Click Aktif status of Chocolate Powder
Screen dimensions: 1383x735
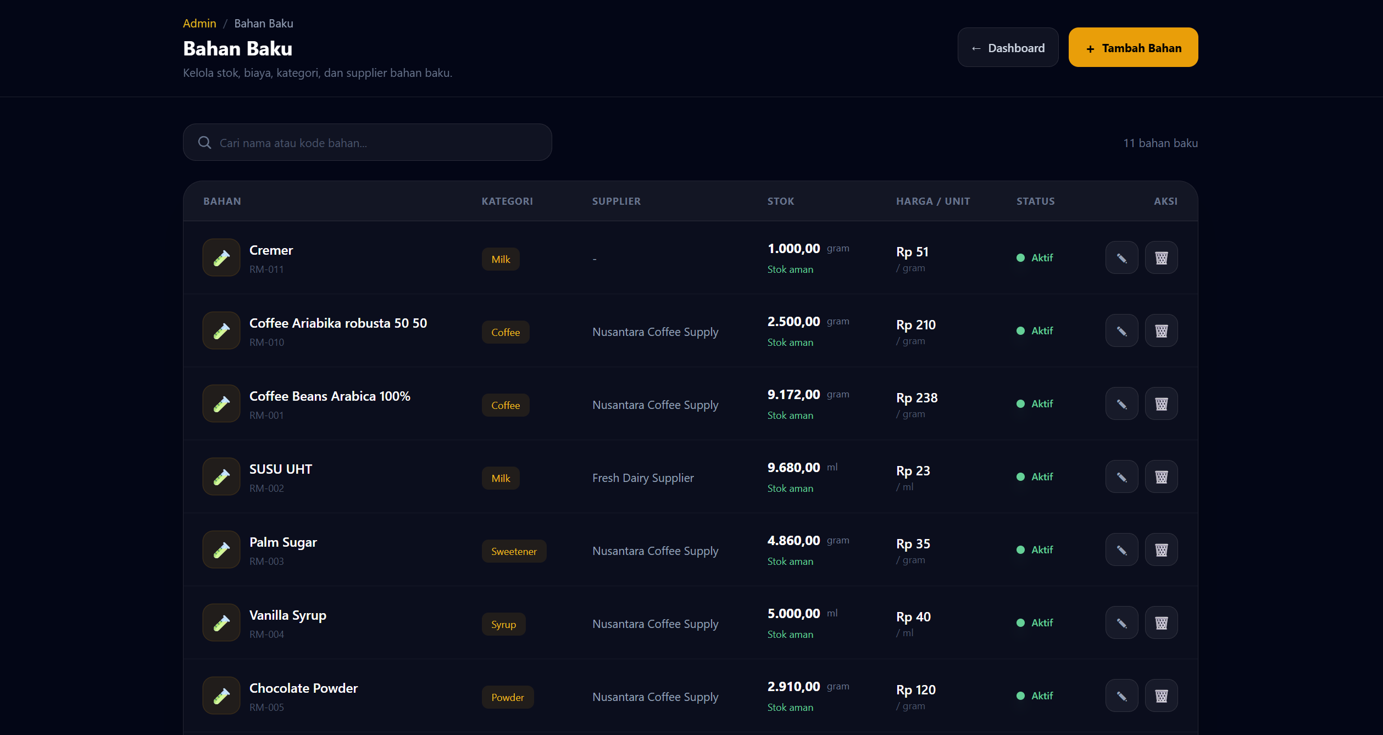pyautogui.click(x=1035, y=695)
